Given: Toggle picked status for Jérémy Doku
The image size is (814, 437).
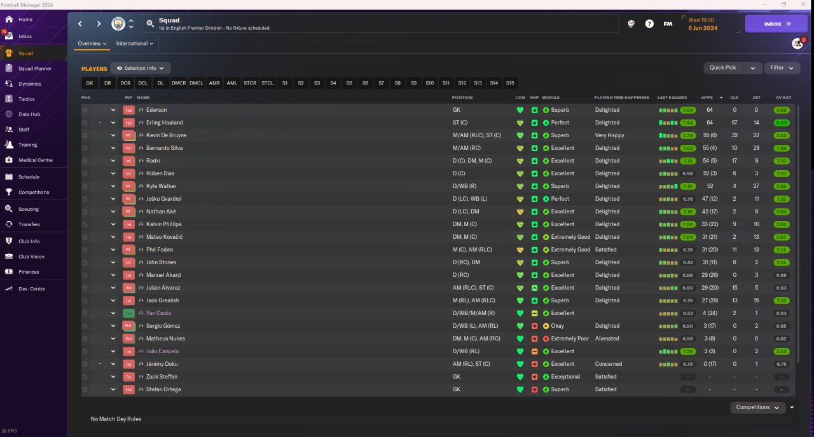Looking at the screenshot, I should click(x=85, y=364).
